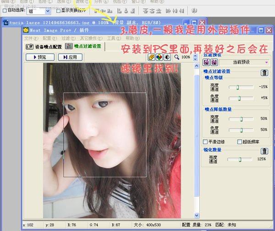This screenshot has width=275, height=231.
Task: Open the 当前预设 preset dropdown
Action: click(x=244, y=62)
